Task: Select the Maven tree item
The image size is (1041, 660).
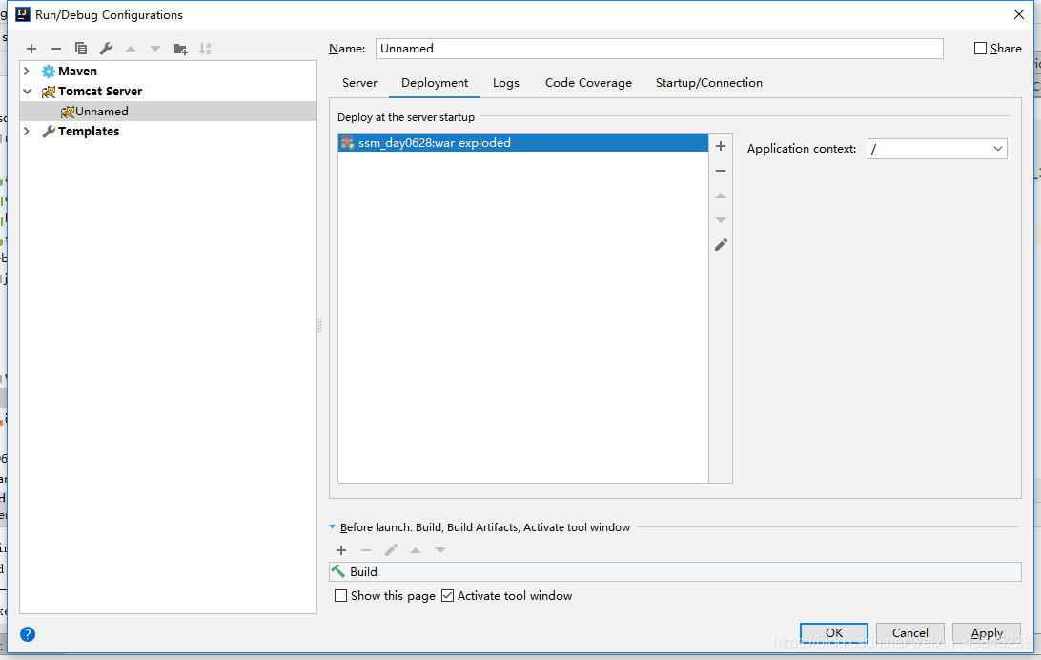Action: [x=77, y=71]
